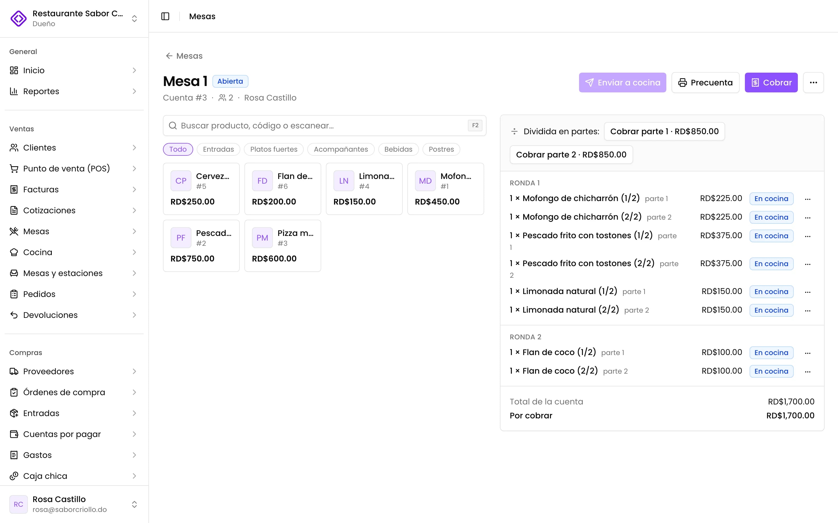Screen dimensions: 838x523
Task: Click the Inicio dashboard icon
Action: pyautogui.click(x=14, y=70)
